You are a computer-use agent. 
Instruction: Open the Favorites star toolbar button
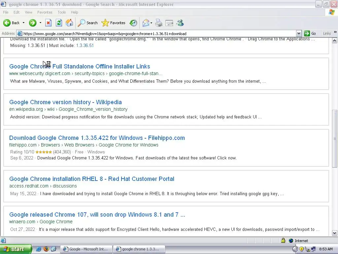pyautogui.click(x=114, y=23)
